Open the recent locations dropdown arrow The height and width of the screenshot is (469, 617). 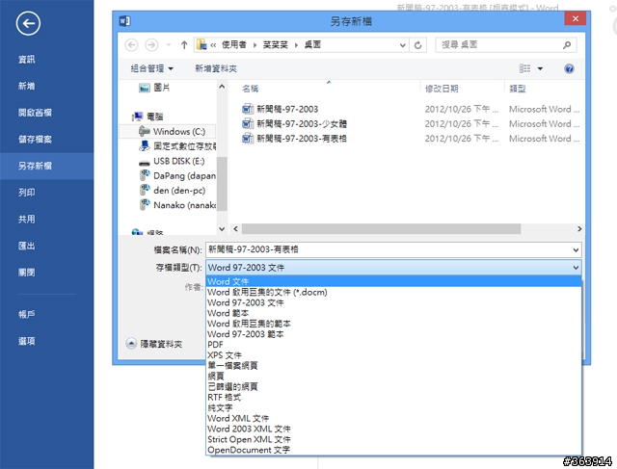click(169, 45)
